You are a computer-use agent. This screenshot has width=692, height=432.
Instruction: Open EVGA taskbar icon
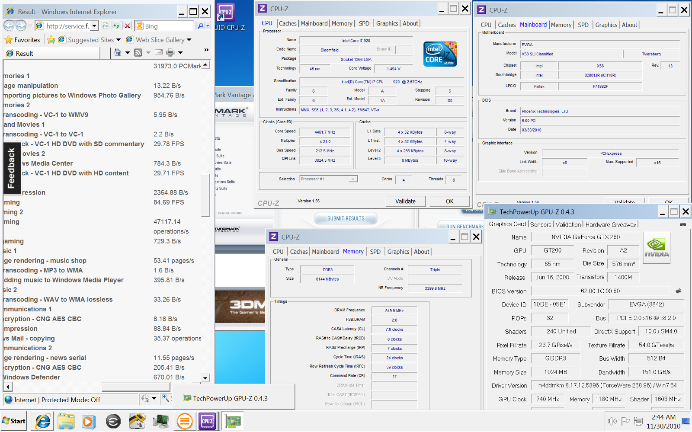point(113,421)
